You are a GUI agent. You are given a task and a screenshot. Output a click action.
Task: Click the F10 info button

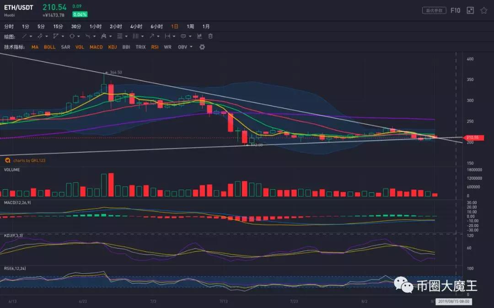455,11
